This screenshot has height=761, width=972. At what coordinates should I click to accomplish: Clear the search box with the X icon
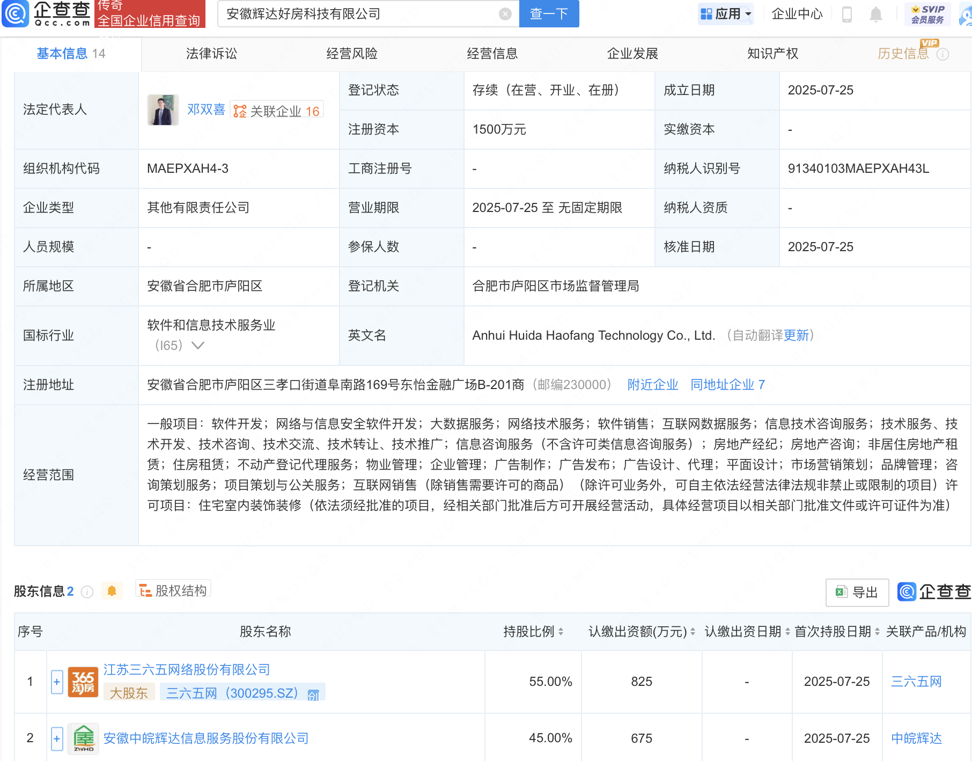505,14
